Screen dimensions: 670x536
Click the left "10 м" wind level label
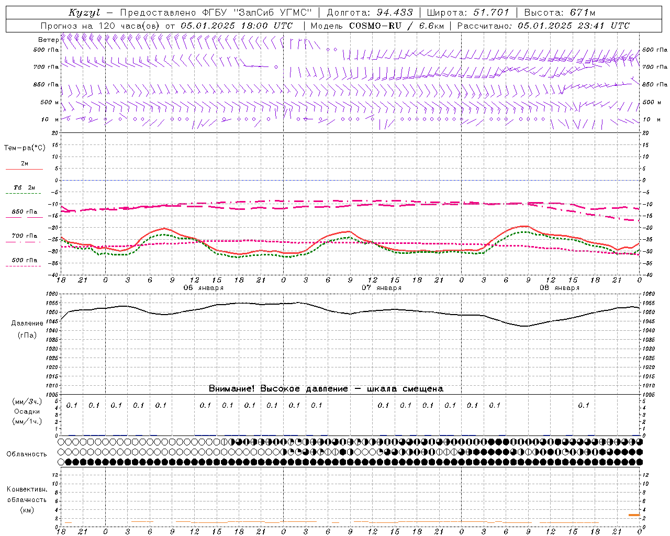[x=50, y=119]
